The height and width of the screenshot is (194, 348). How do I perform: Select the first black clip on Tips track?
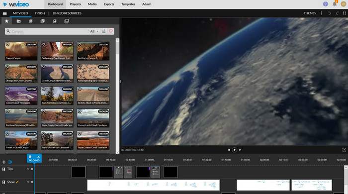(79, 172)
